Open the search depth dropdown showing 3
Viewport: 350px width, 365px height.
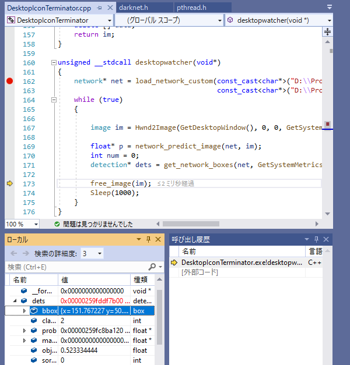tap(92, 253)
